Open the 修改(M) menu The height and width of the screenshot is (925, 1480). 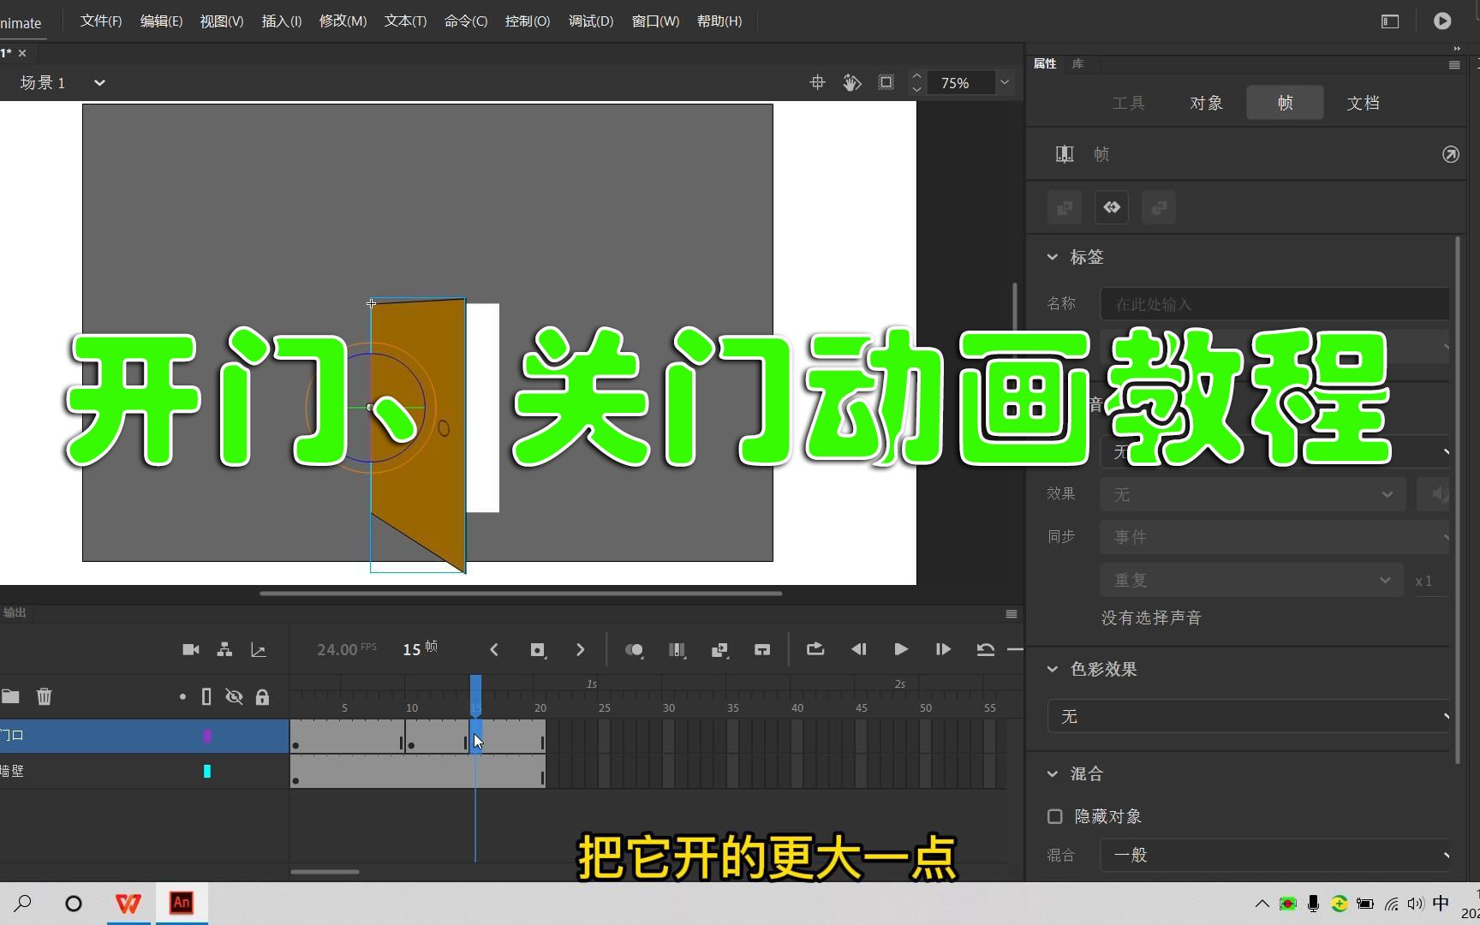[342, 21]
